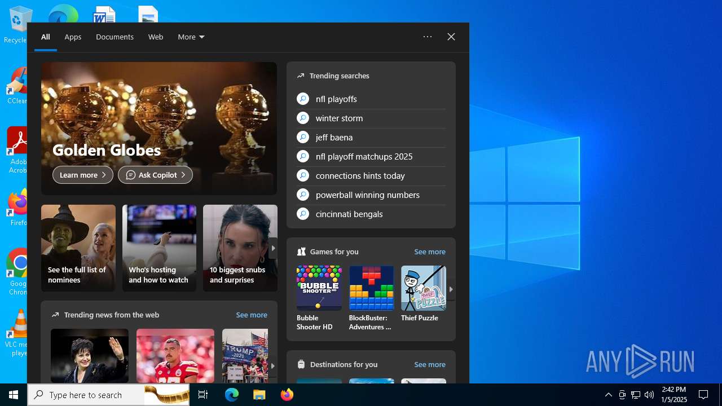Switch to the Web tab

156,37
